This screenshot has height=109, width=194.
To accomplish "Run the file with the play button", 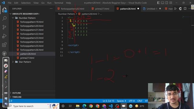I will (176, 9).
